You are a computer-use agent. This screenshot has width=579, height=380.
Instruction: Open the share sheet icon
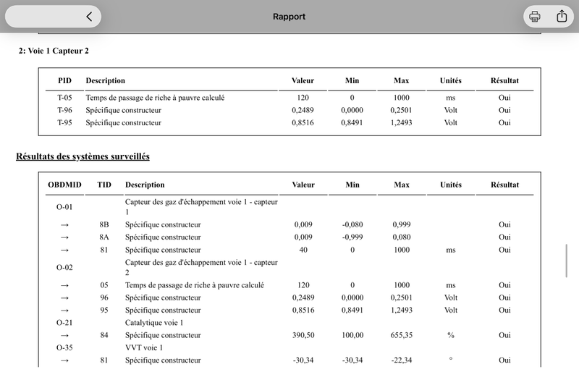(x=562, y=16)
